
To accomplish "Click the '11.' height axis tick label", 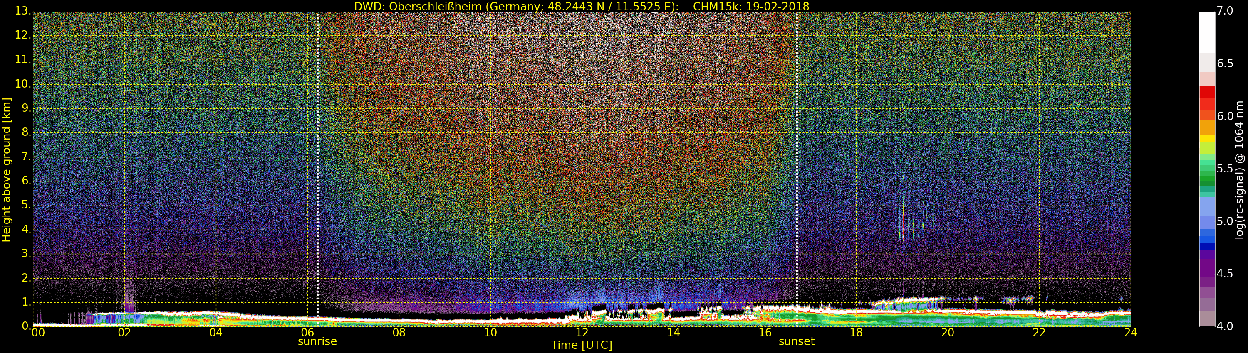I will [x=23, y=60].
